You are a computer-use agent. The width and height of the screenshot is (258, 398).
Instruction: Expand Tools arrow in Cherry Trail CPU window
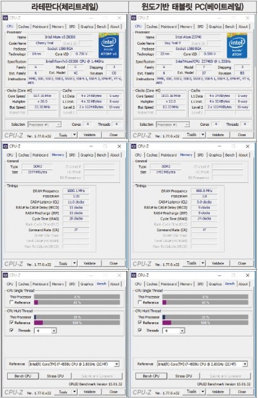(x=74, y=135)
